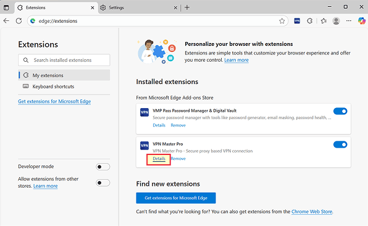The image size is (368, 226).
Task: Open Details for VMP Pass Password Manager
Action: click(x=159, y=125)
